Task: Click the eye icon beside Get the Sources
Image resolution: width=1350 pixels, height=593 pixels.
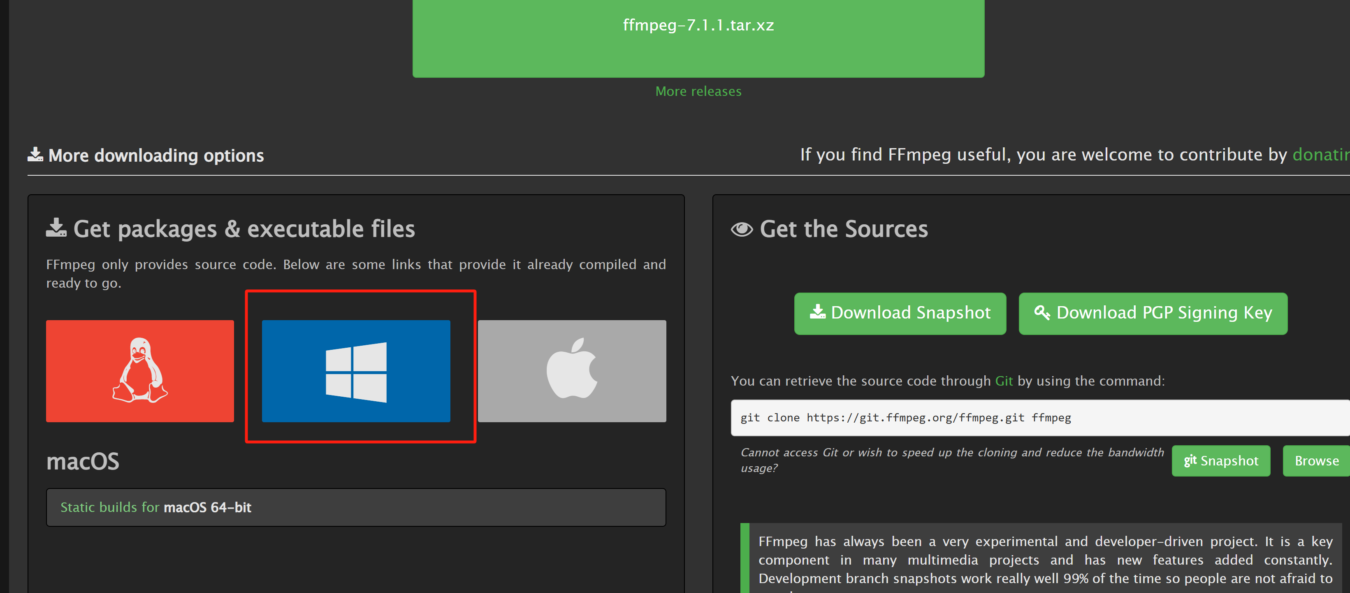Action: 742,229
